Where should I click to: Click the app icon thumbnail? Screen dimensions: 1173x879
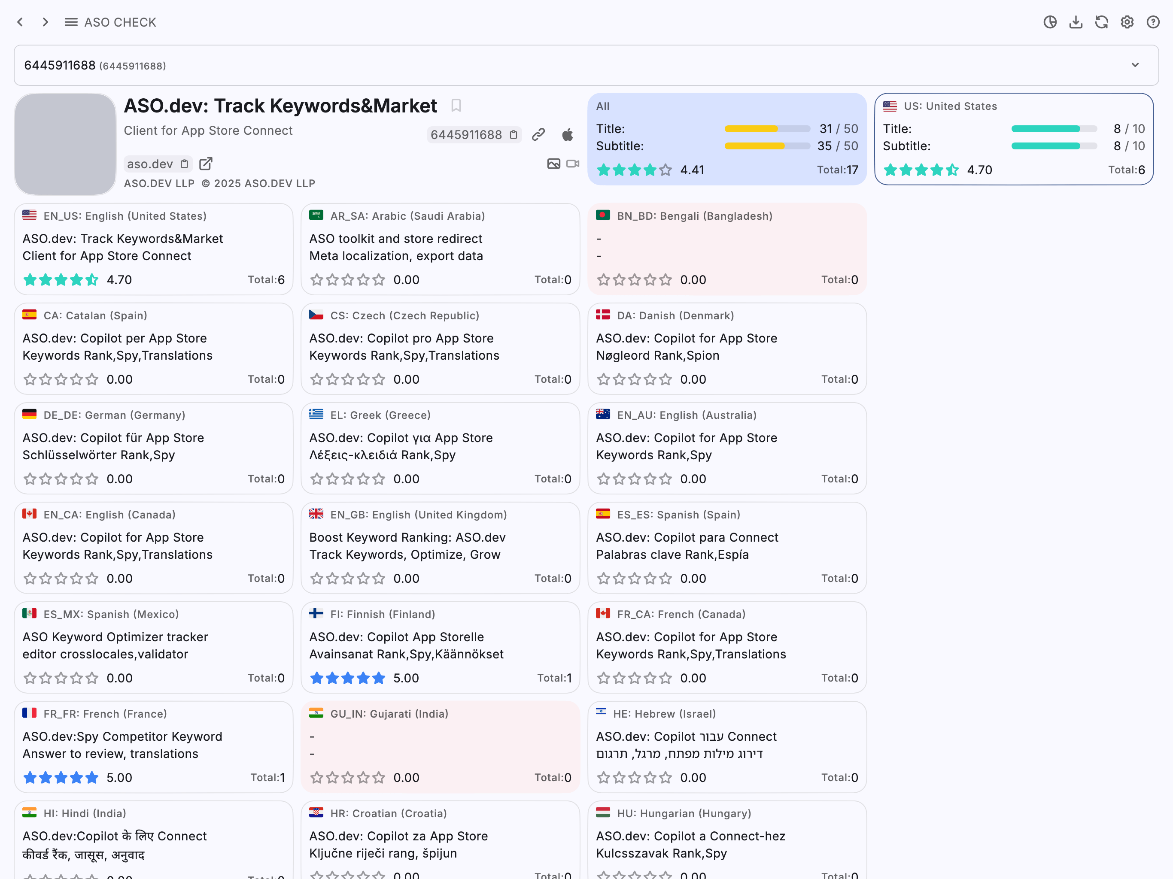coord(65,144)
